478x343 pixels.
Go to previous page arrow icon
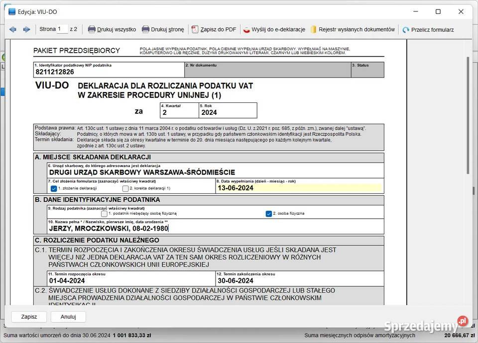[13, 29]
